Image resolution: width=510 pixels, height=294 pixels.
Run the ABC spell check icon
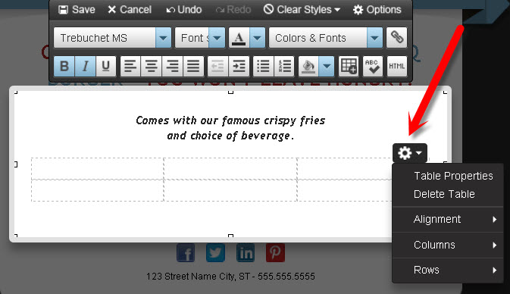372,67
